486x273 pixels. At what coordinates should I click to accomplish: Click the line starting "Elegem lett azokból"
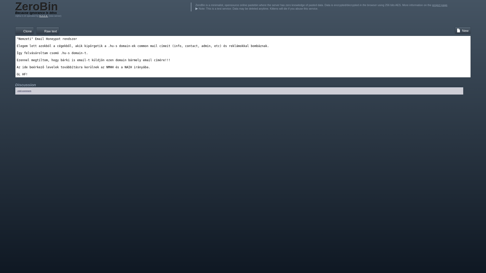(143, 46)
